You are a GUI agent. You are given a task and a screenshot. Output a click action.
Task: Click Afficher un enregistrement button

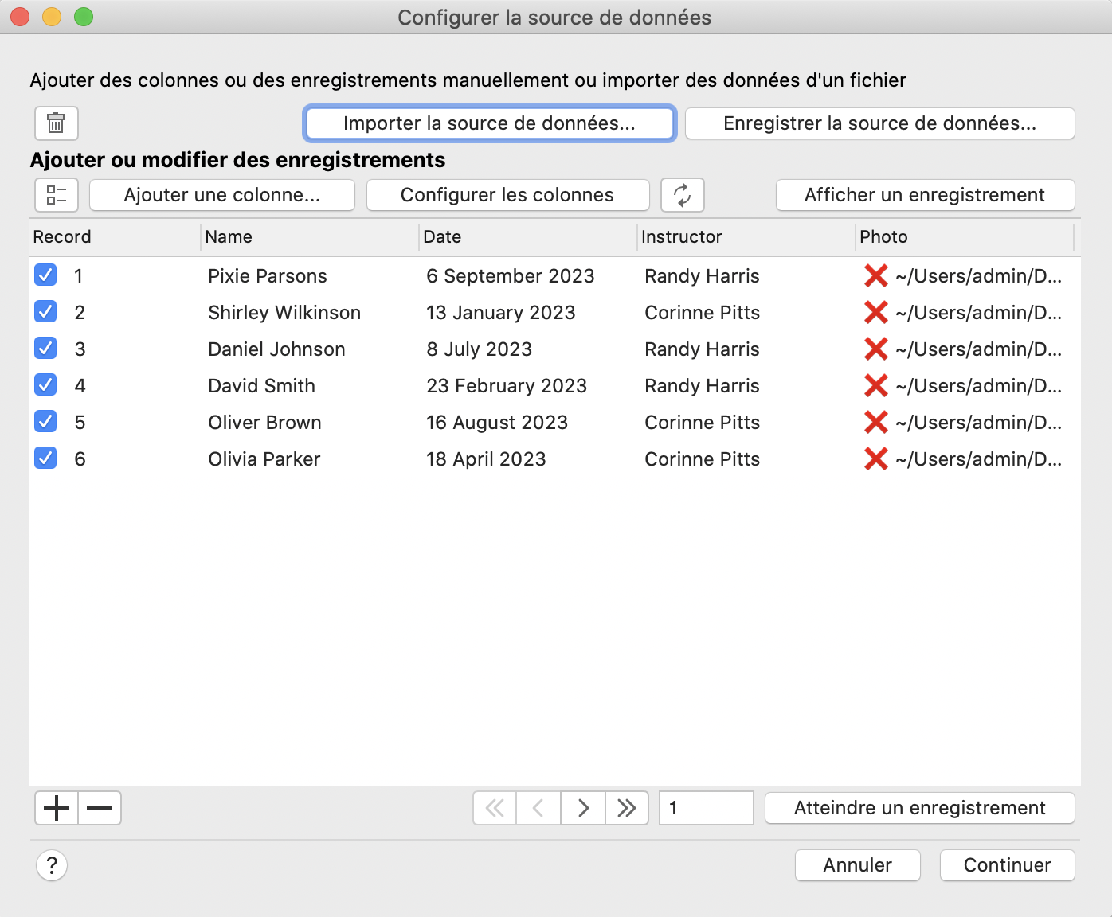point(925,195)
